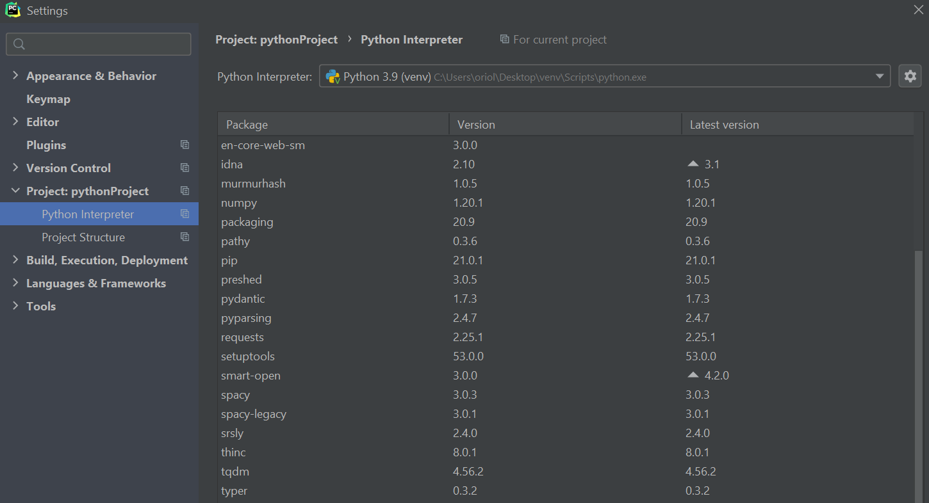Screen dimensions: 929x503
Task: Click the Python Interpreter breadcrumb
Action: click(x=411, y=40)
